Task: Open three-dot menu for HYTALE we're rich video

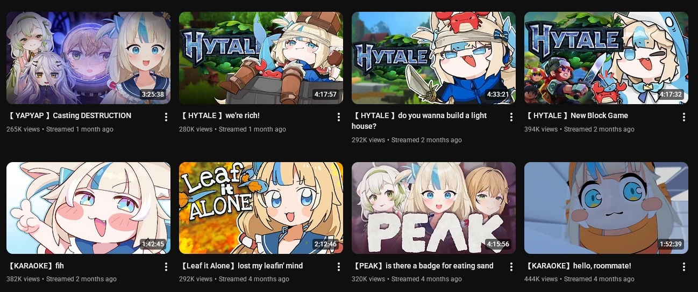Action: (x=338, y=117)
